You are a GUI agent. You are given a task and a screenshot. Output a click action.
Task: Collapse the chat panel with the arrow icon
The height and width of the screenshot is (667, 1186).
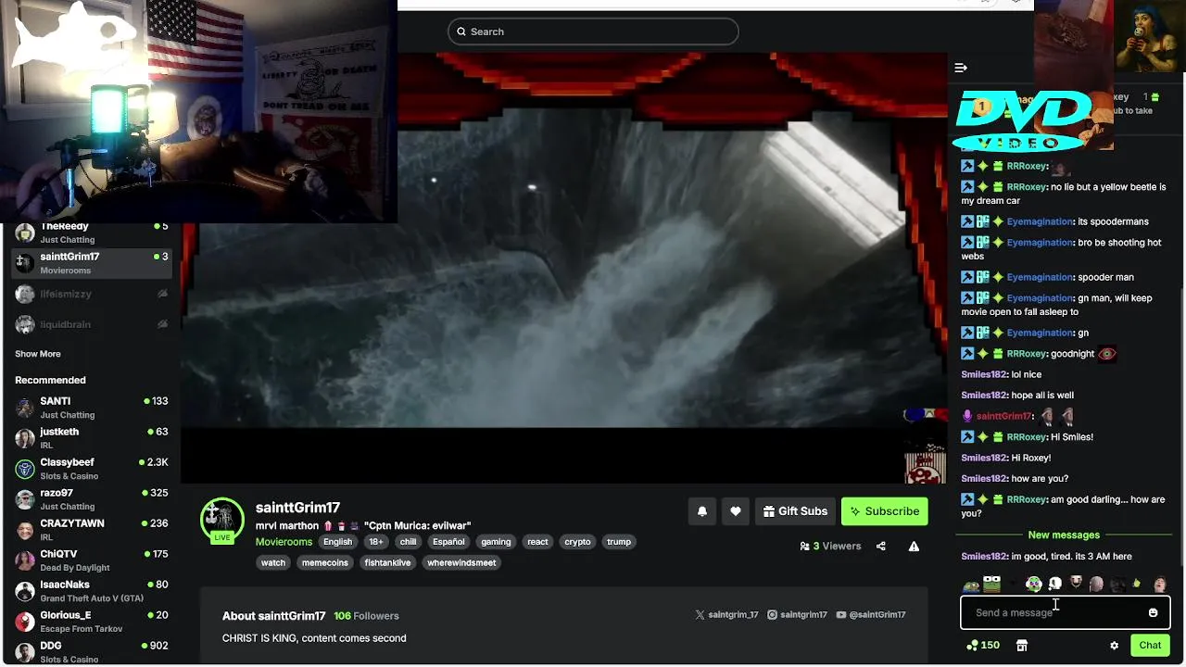point(961,68)
